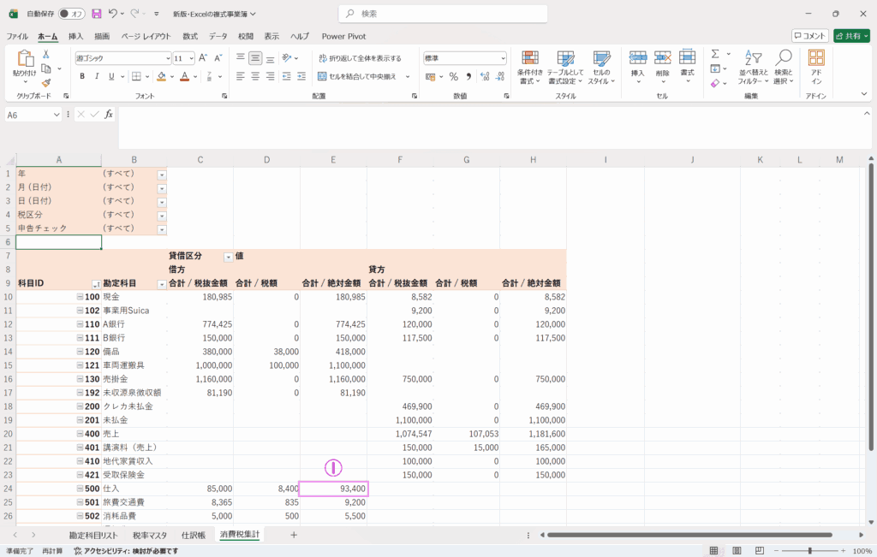Click the percent style icon
The width and height of the screenshot is (877, 557).
coord(453,76)
